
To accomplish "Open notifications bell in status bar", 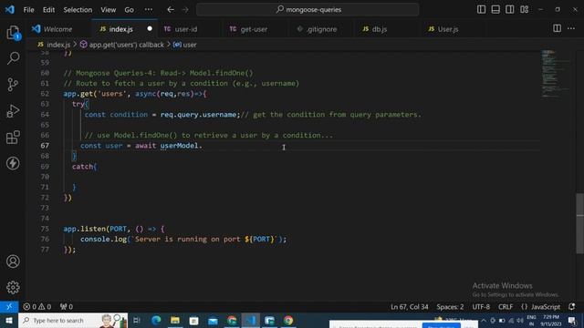I will pos(572,307).
